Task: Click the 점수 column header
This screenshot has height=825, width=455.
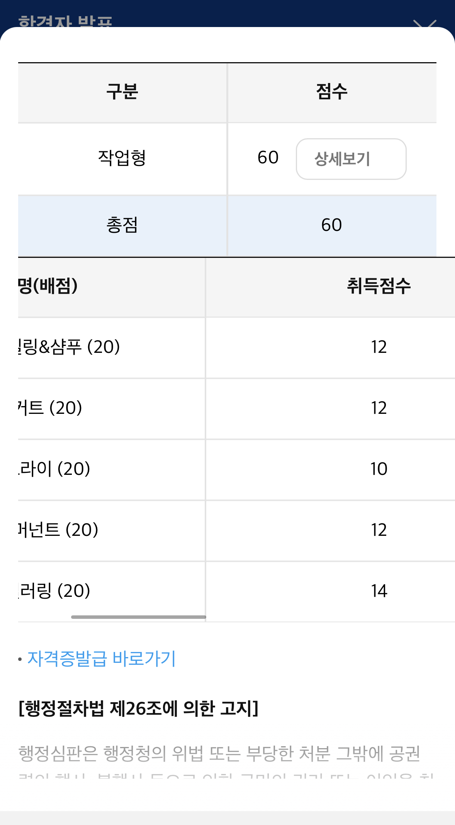Action: tap(331, 91)
